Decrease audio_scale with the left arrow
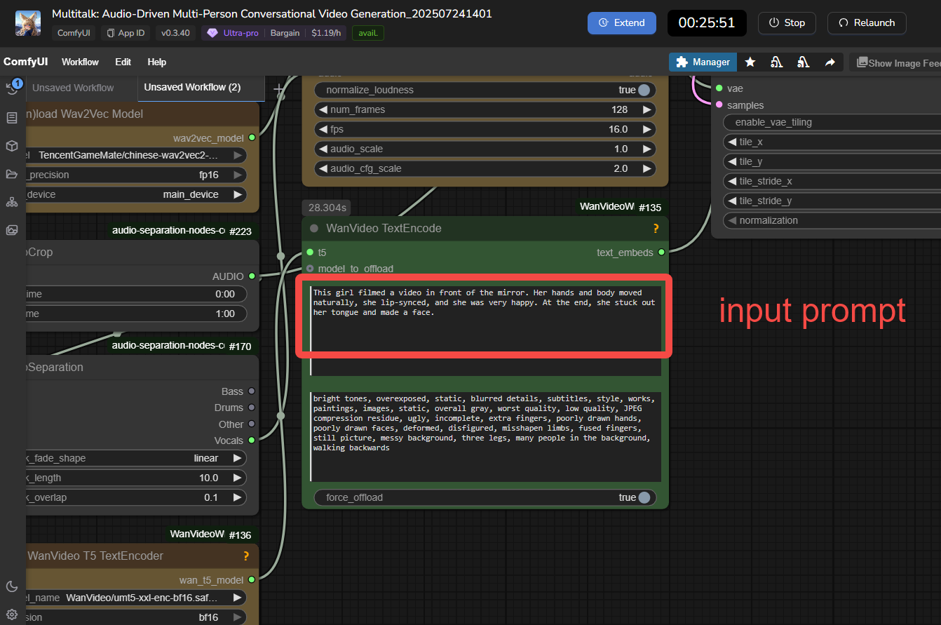Viewport: 941px width, 625px height. [323, 149]
